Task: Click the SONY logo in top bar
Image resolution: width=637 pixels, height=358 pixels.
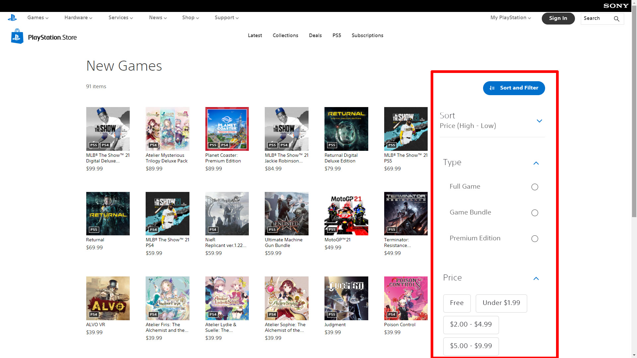Action: pyautogui.click(x=616, y=6)
